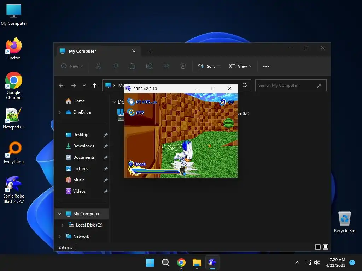Click the Paste clipboard icon in Explorer toolbar
This screenshot has width=362, height=271.
tap(132, 66)
